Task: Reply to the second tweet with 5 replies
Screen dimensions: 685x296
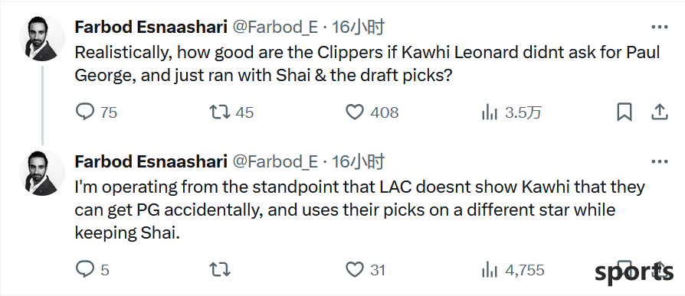Action: click(x=92, y=270)
